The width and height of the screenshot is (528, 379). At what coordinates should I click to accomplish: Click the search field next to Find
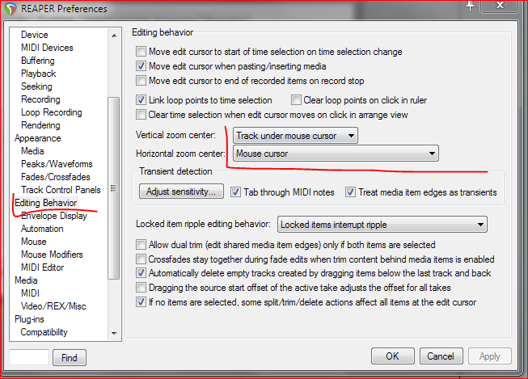coord(29,357)
